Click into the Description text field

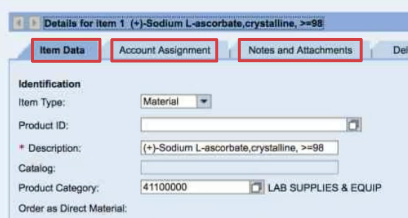tap(239, 148)
